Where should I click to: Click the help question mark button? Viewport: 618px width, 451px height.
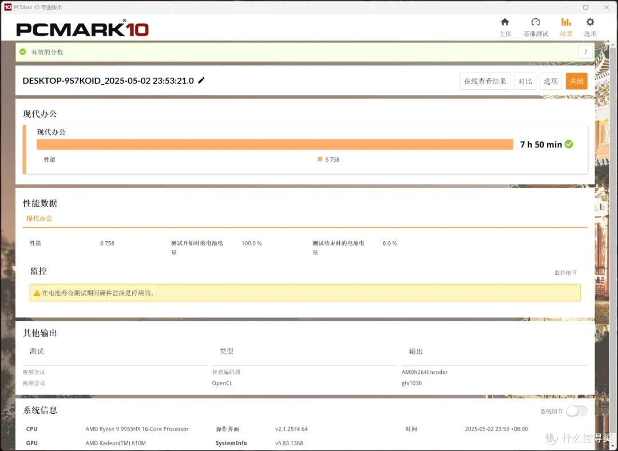[585, 51]
